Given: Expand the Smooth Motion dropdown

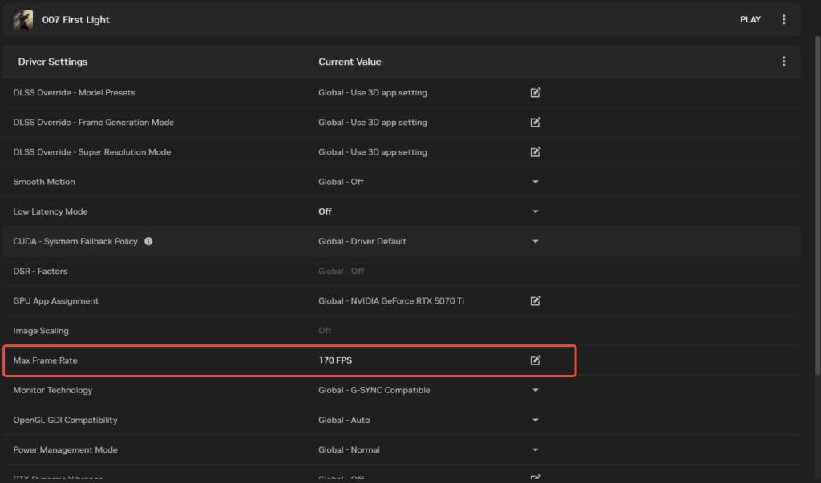Looking at the screenshot, I should (x=535, y=182).
